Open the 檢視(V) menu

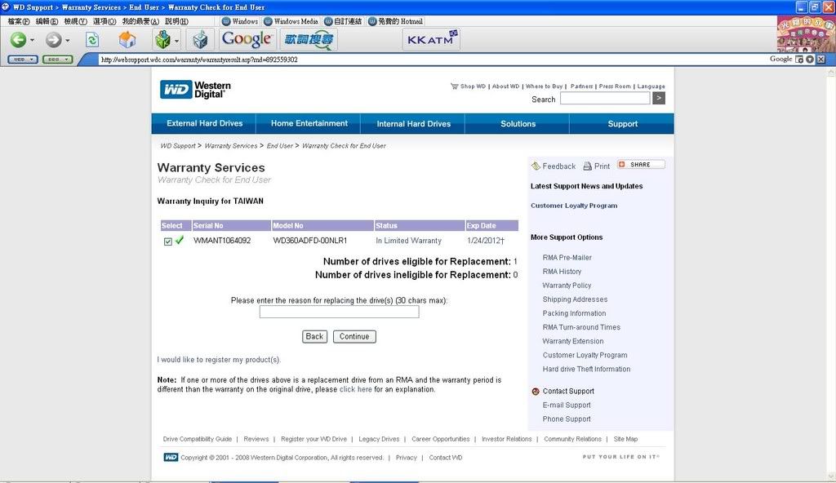coord(75,21)
